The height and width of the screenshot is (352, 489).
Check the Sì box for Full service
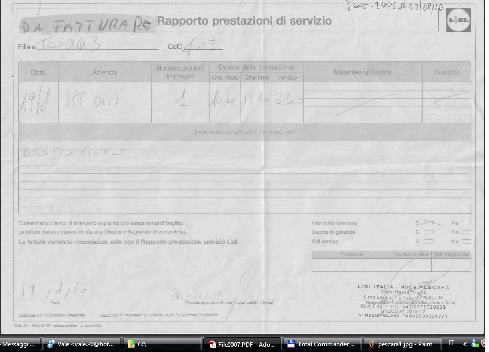(428, 242)
